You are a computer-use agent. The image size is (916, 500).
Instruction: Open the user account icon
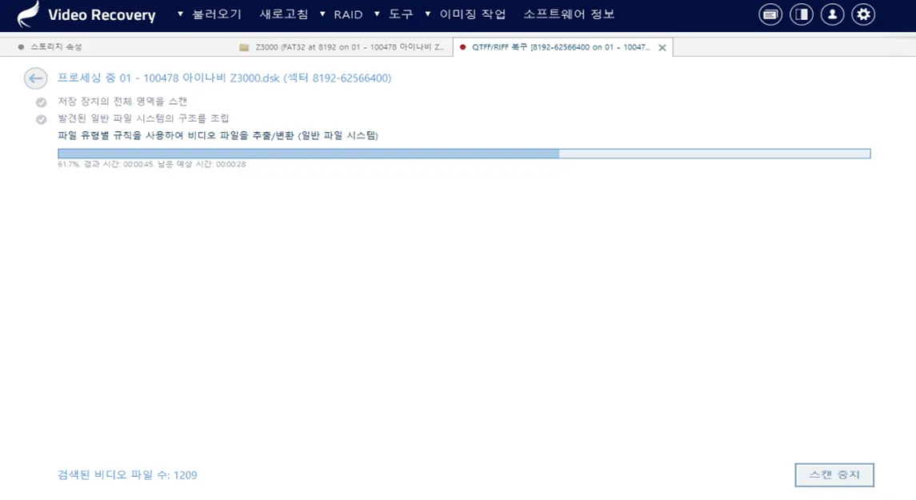[x=832, y=14]
